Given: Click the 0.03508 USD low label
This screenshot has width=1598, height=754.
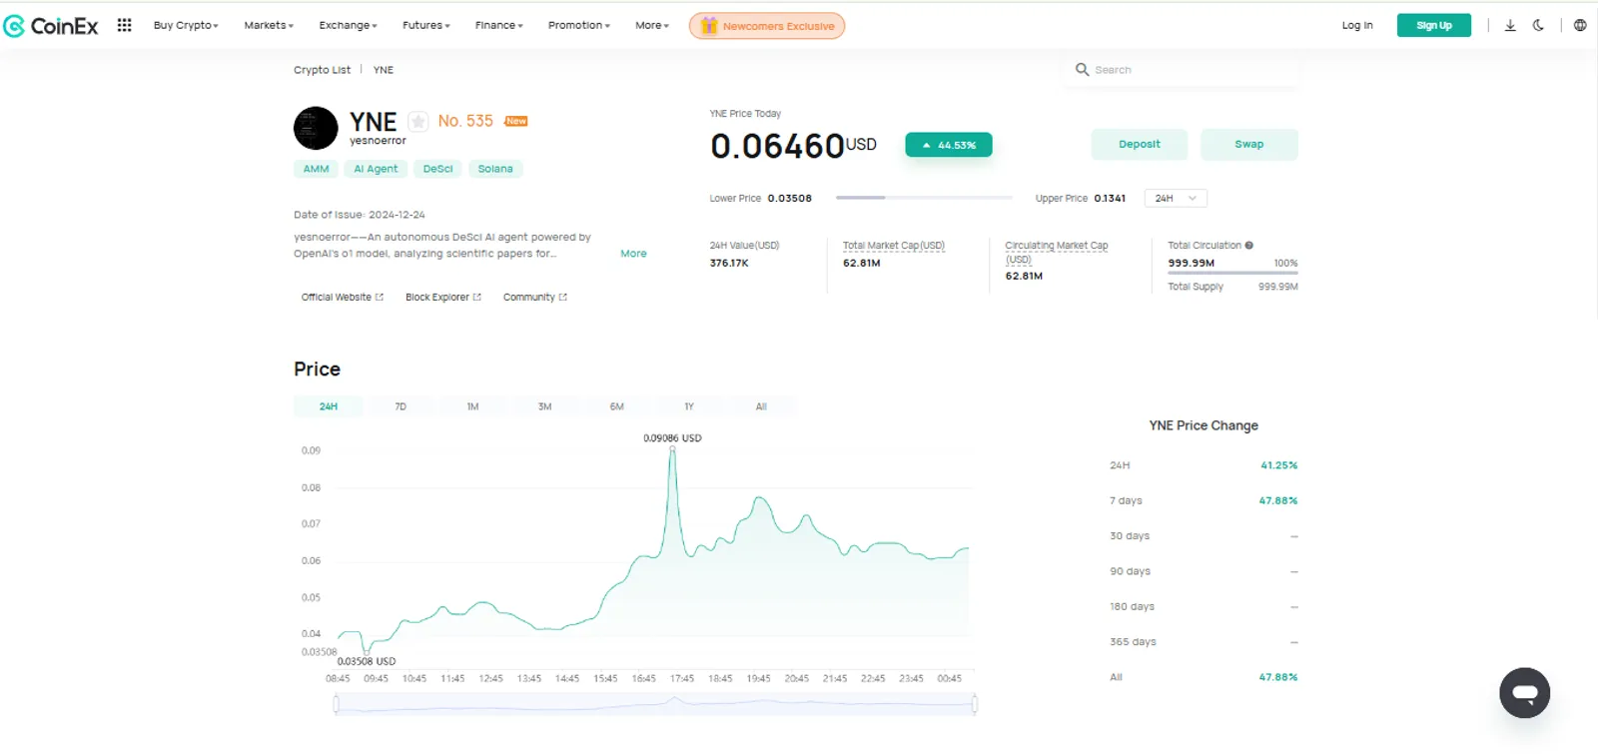Looking at the screenshot, I should [x=367, y=661].
